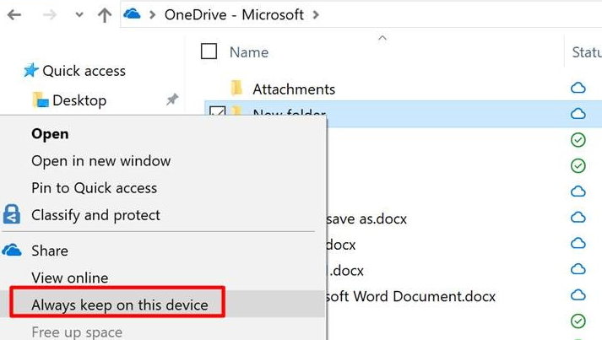Click the OneDrive cloud icon in address bar
This screenshot has height=340, width=602.
tap(132, 14)
